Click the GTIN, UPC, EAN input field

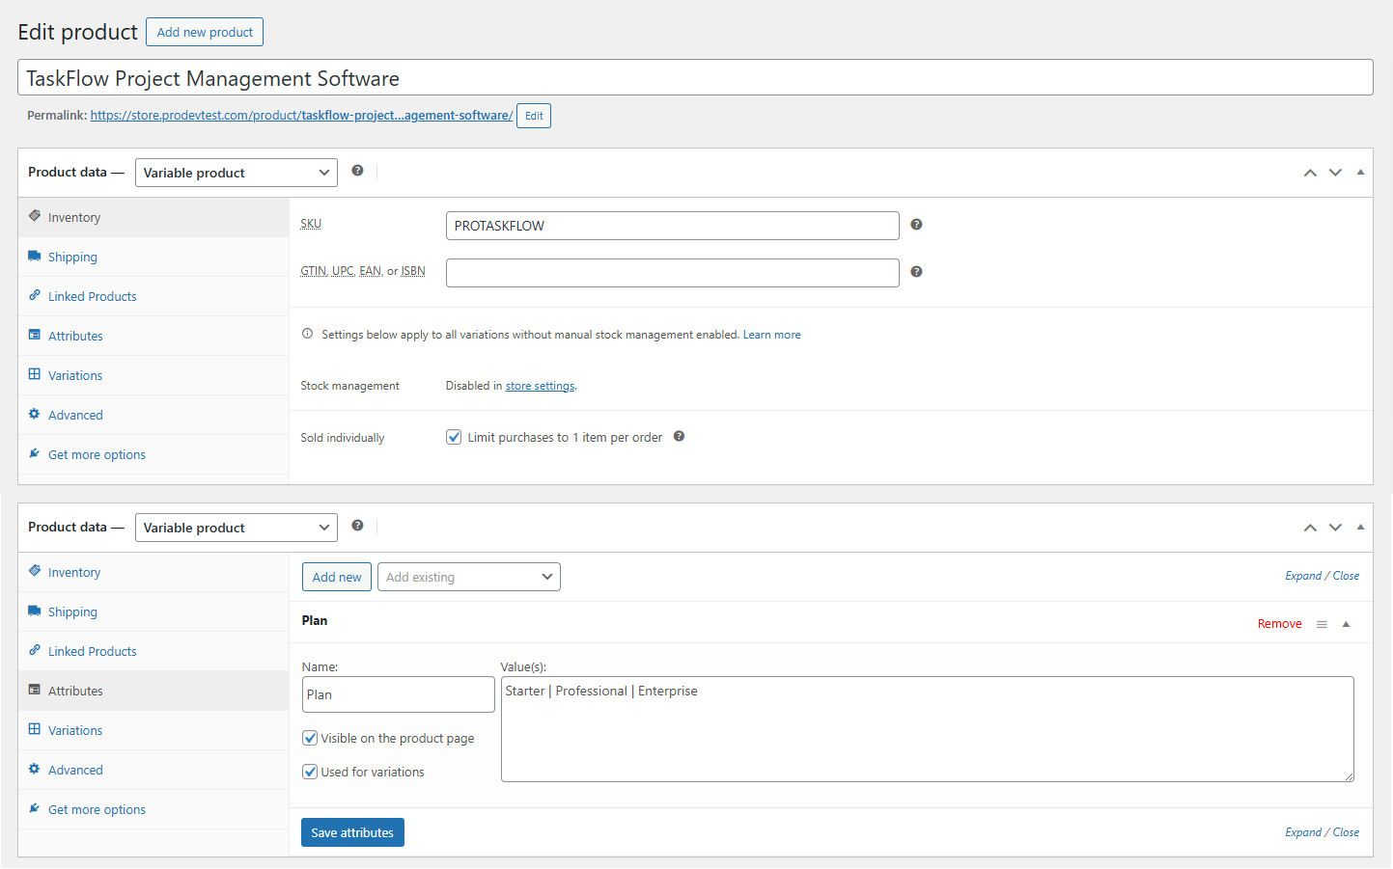[673, 273]
